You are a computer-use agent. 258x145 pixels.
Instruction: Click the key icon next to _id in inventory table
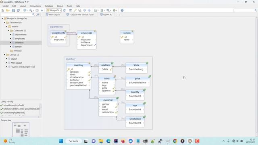tap(68, 69)
